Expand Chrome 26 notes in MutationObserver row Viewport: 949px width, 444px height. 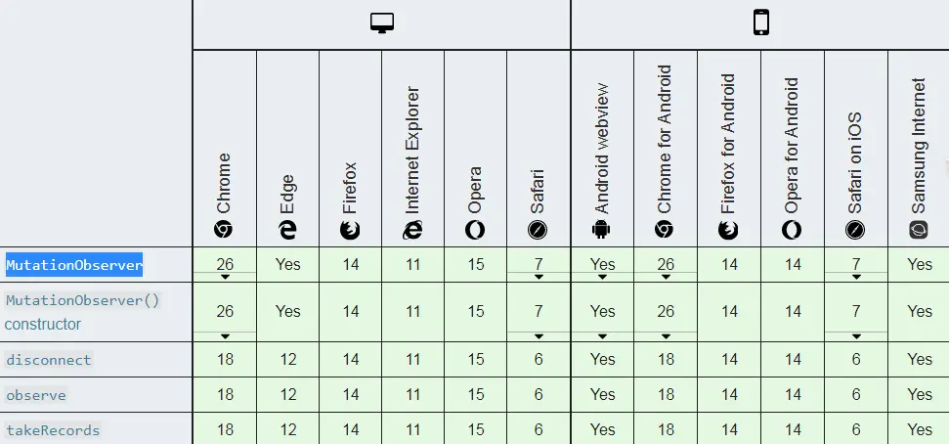(225, 277)
